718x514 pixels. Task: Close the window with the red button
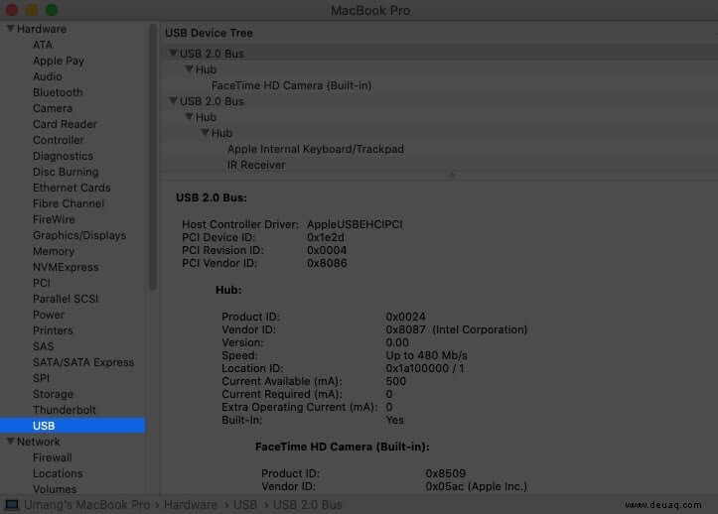click(x=12, y=10)
